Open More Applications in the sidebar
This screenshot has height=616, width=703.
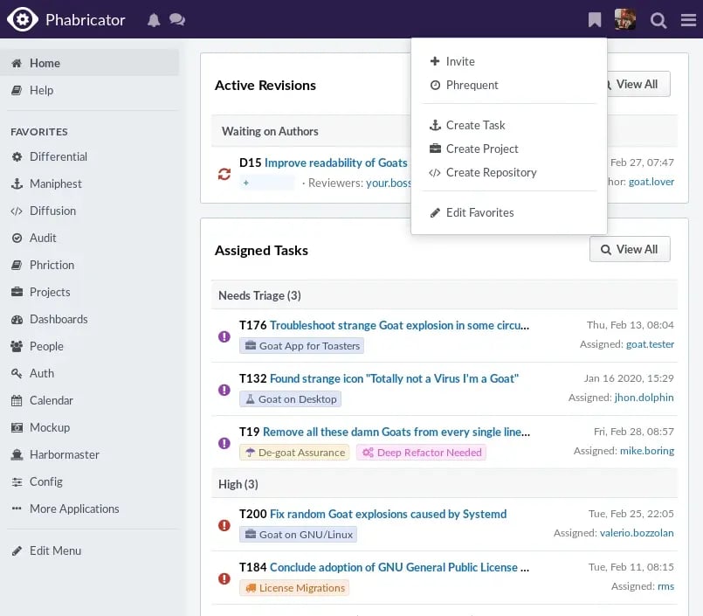[75, 509]
